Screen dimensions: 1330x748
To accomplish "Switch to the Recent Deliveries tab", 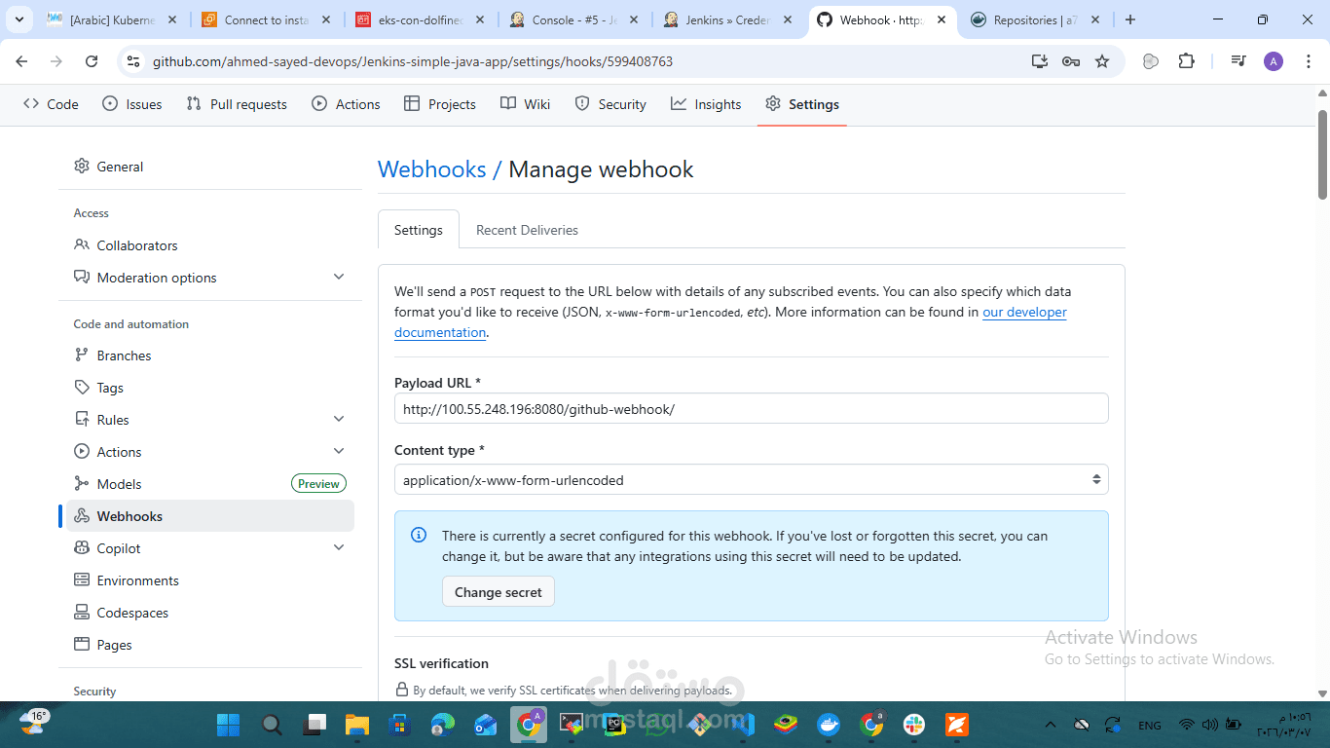I will click(527, 230).
